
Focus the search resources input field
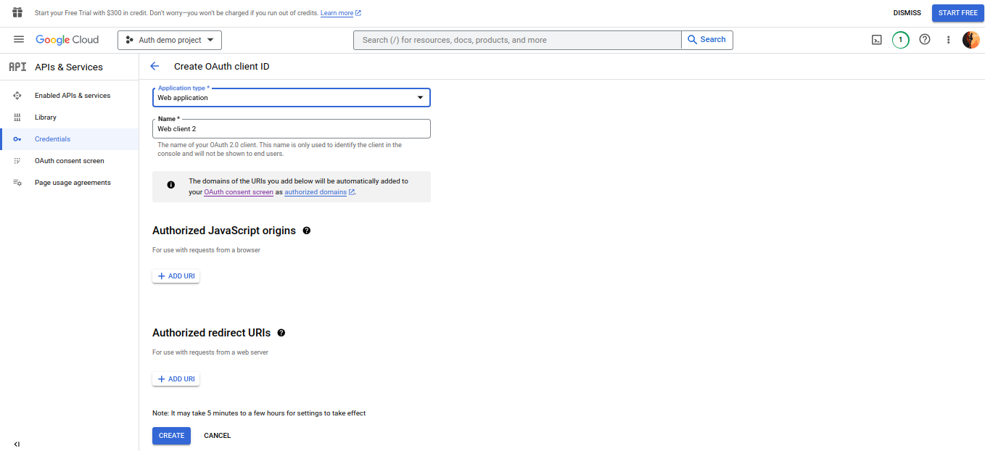[517, 40]
